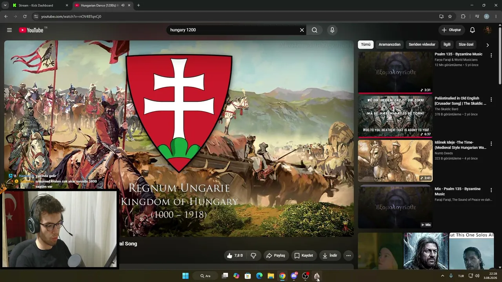Open the Windows Start menu
Screen dimensions: 502x282
186,276
